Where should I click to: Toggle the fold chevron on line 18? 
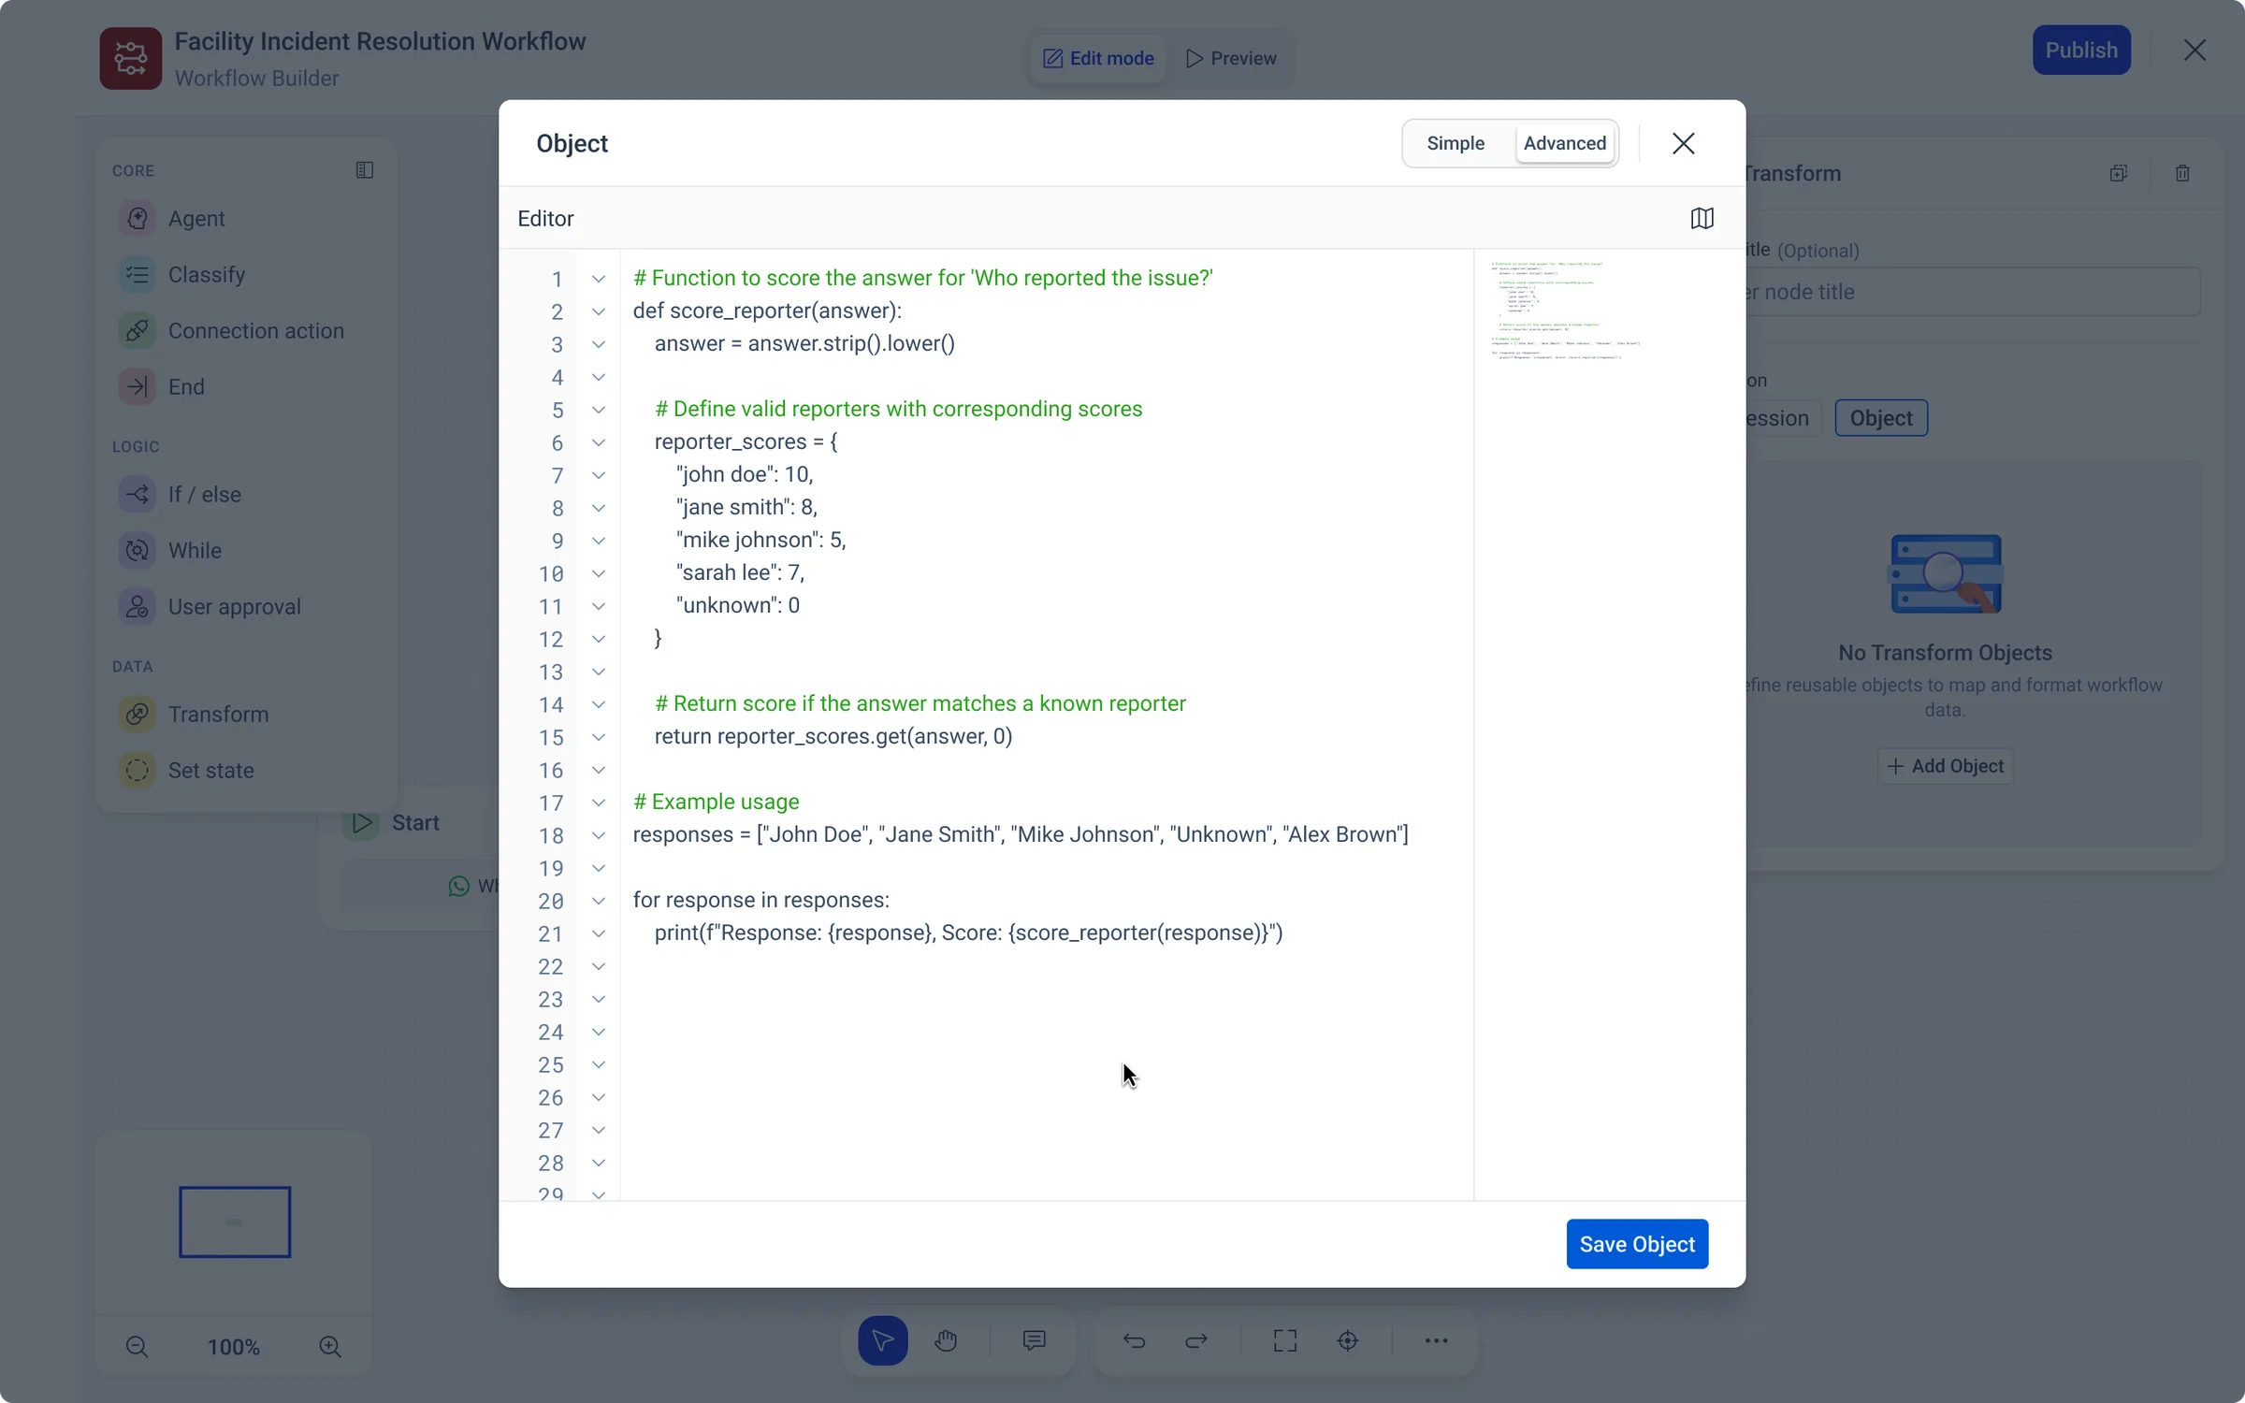pyautogui.click(x=599, y=835)
